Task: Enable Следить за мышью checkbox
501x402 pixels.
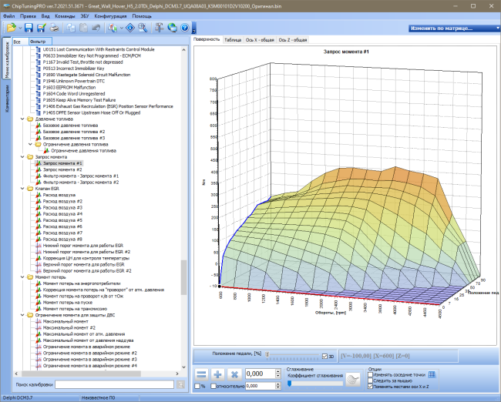Action: click(x=370, y=380)
